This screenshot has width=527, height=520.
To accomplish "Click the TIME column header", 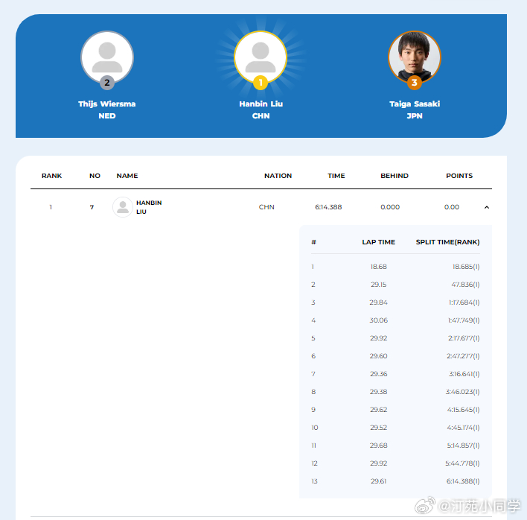I will pyautogui.click(x=336, y=176).
